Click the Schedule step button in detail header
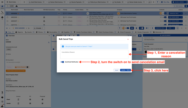This screenshot has height=108, width=188. point(39,28)
